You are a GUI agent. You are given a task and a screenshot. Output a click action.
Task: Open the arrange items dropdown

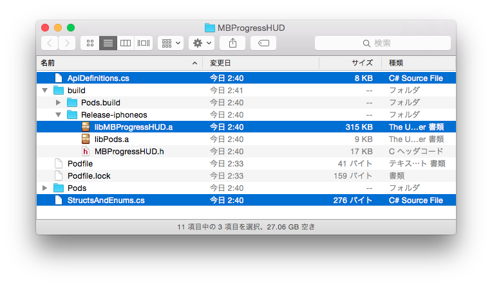[171, 43]
